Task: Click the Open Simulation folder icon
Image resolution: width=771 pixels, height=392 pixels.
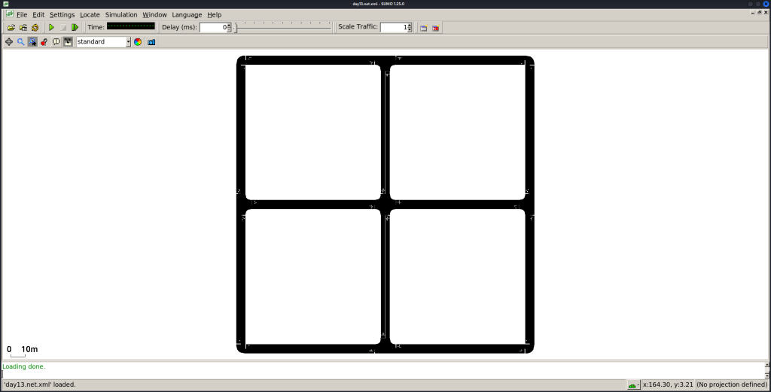Action: pyautogui.click(x=11, y=28)
